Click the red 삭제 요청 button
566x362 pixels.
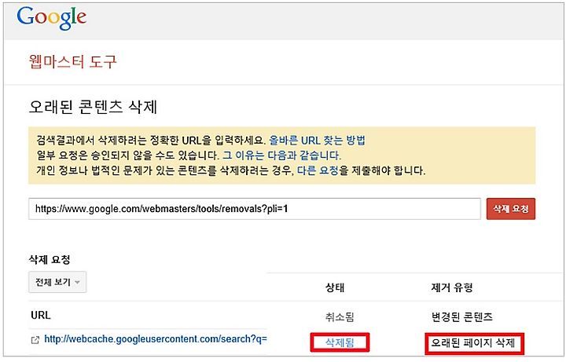[511, 208]
